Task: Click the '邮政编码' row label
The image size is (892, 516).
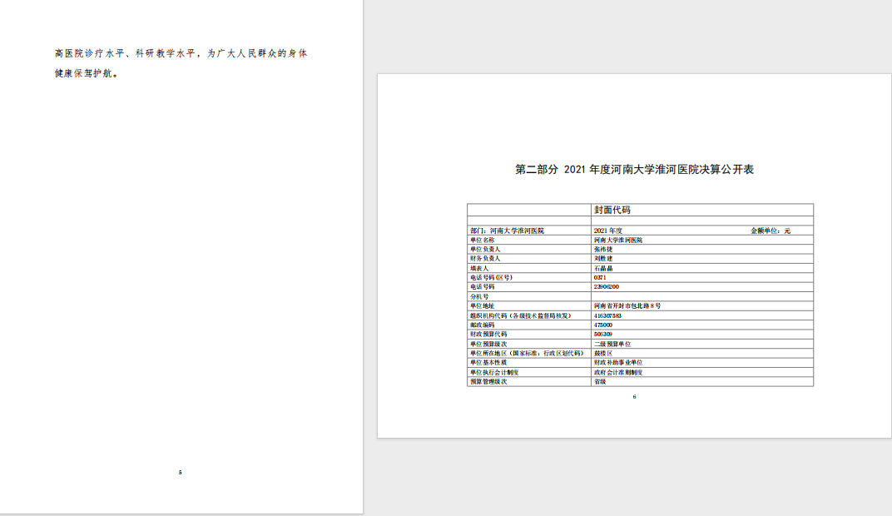Action: (483, 325)
